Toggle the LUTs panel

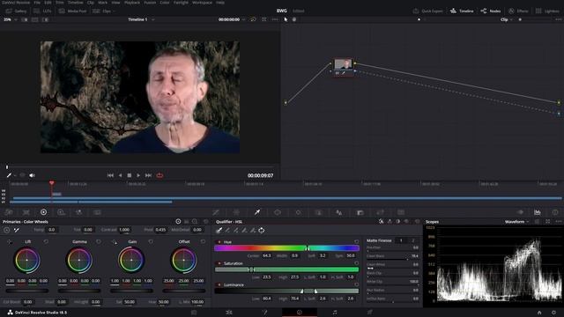pyautogui.click(x=42, y=11)
